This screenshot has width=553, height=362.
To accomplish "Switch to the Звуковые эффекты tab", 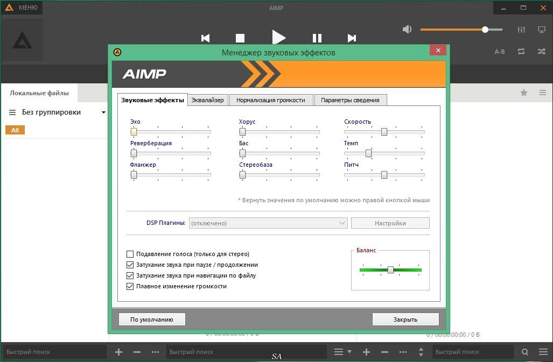I will [x=152, y=100].
